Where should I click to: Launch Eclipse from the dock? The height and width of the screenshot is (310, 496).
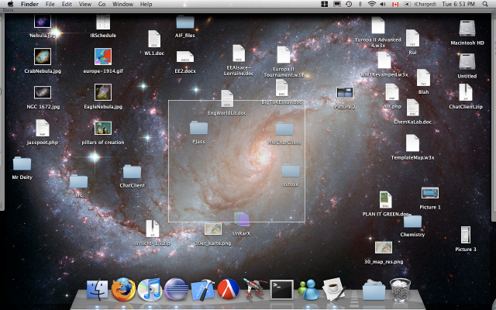[176, 289]
